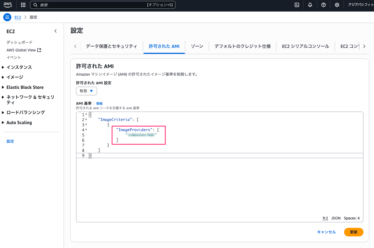Click the line 9 closing brace in editor
374x248 pixels.
(x=90, y=156)
